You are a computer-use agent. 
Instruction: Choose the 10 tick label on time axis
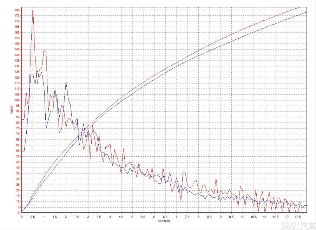point(242,217)
